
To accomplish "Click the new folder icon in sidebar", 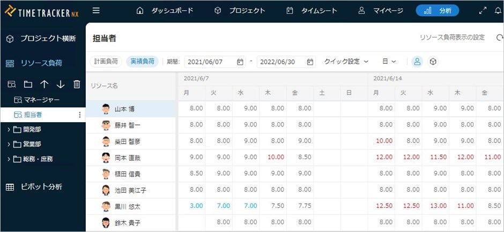I will tap(28, 84).
